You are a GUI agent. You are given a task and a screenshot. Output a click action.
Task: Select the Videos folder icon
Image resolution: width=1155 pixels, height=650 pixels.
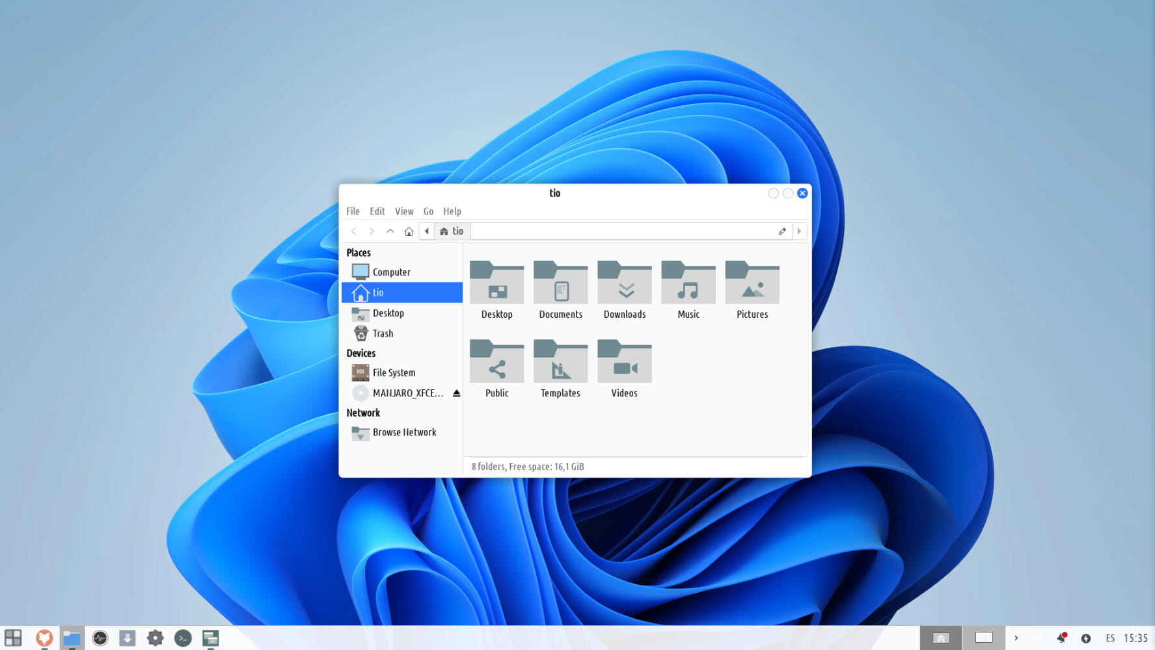[x=624, y=362]
